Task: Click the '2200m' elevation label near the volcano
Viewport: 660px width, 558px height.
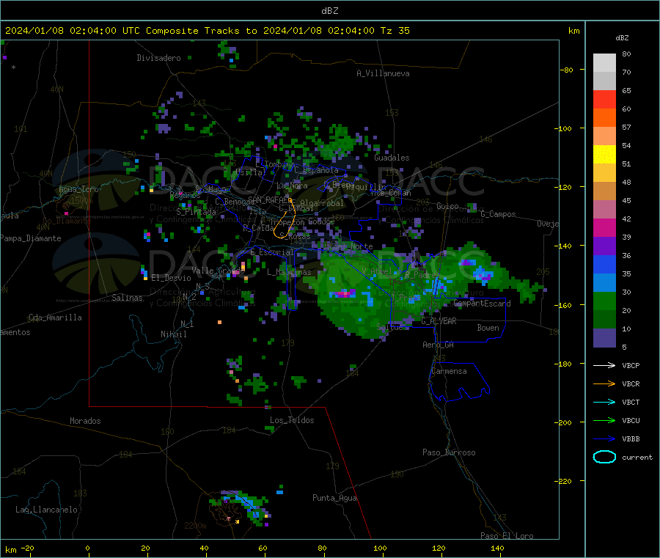Action: [x=195, y=526]
